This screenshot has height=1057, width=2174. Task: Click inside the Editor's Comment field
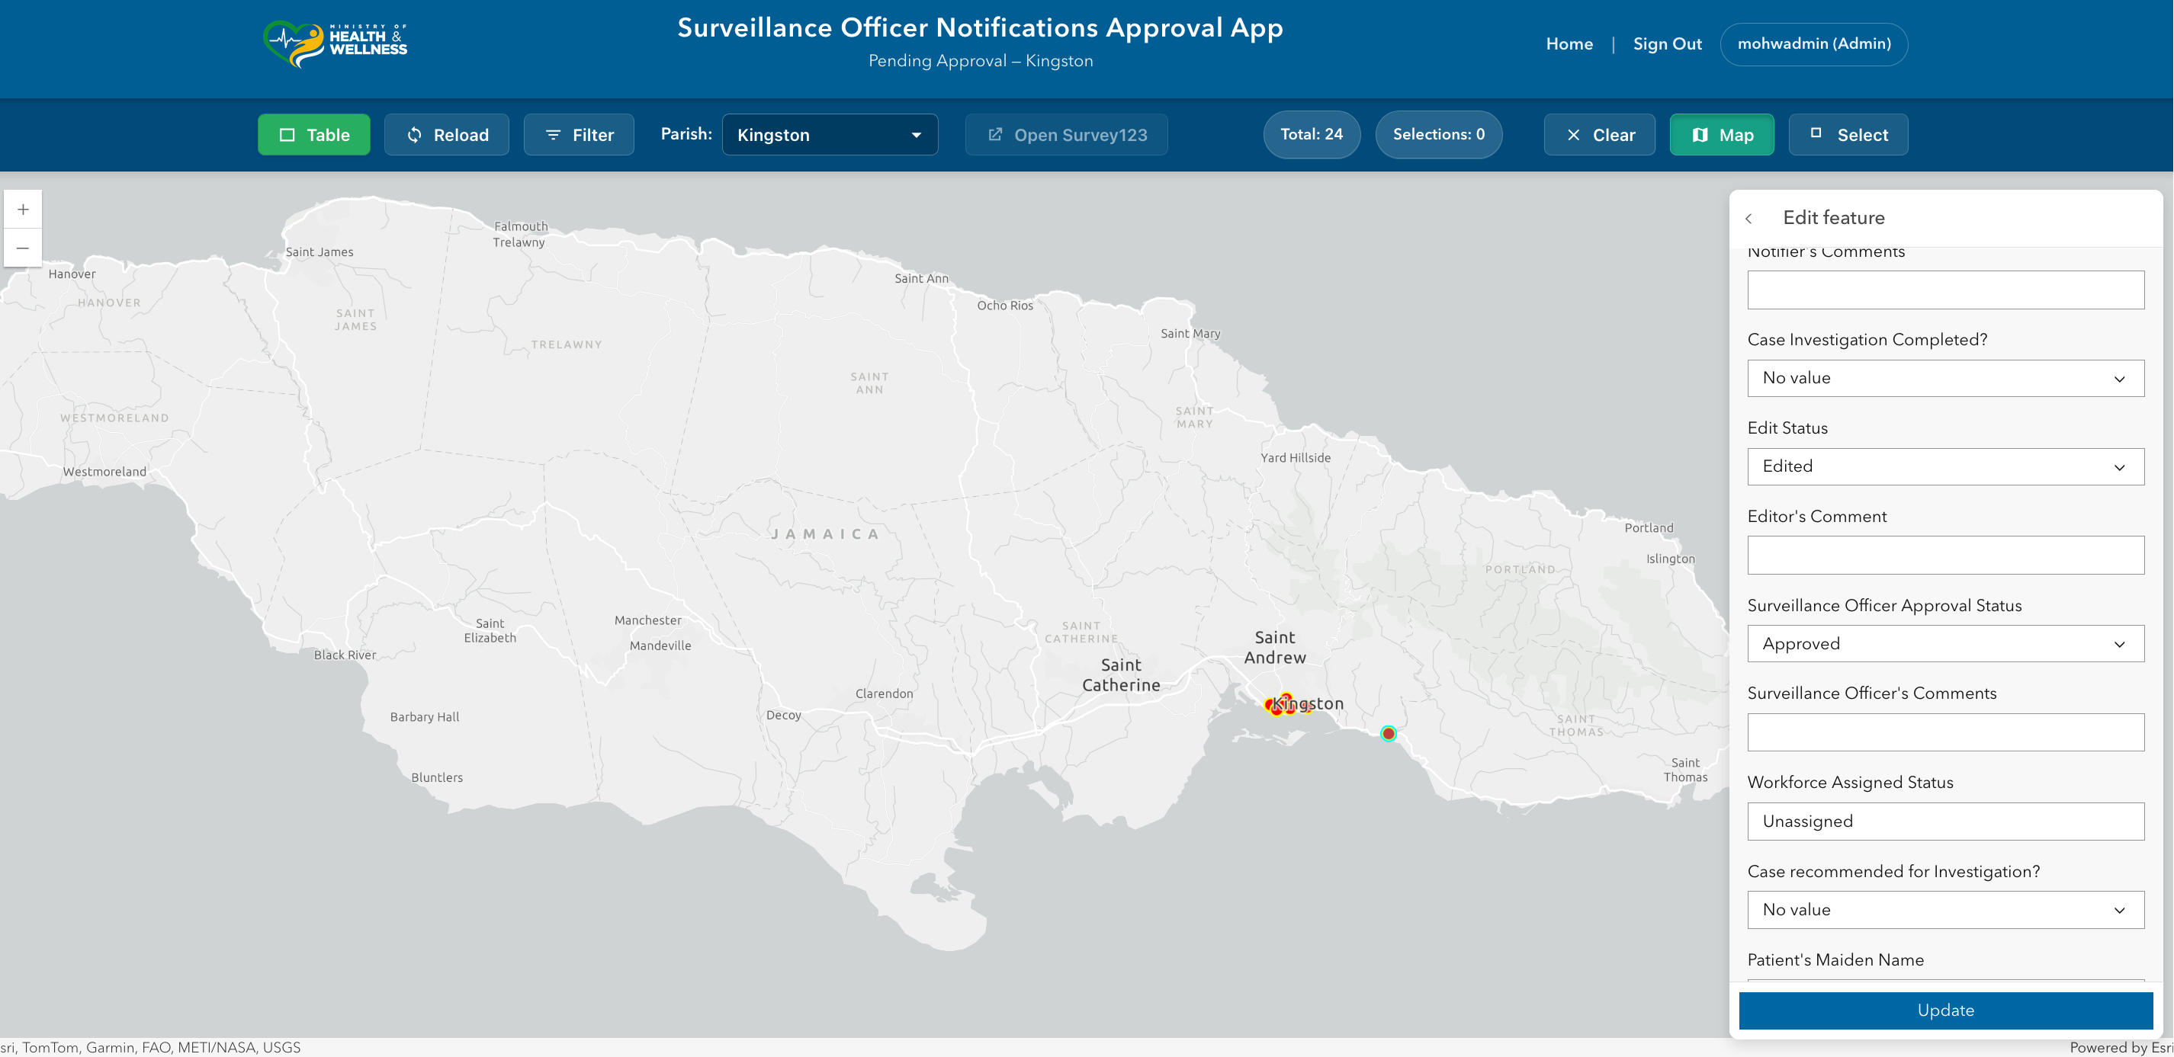pyautogui.click(x=1944, y=554)
